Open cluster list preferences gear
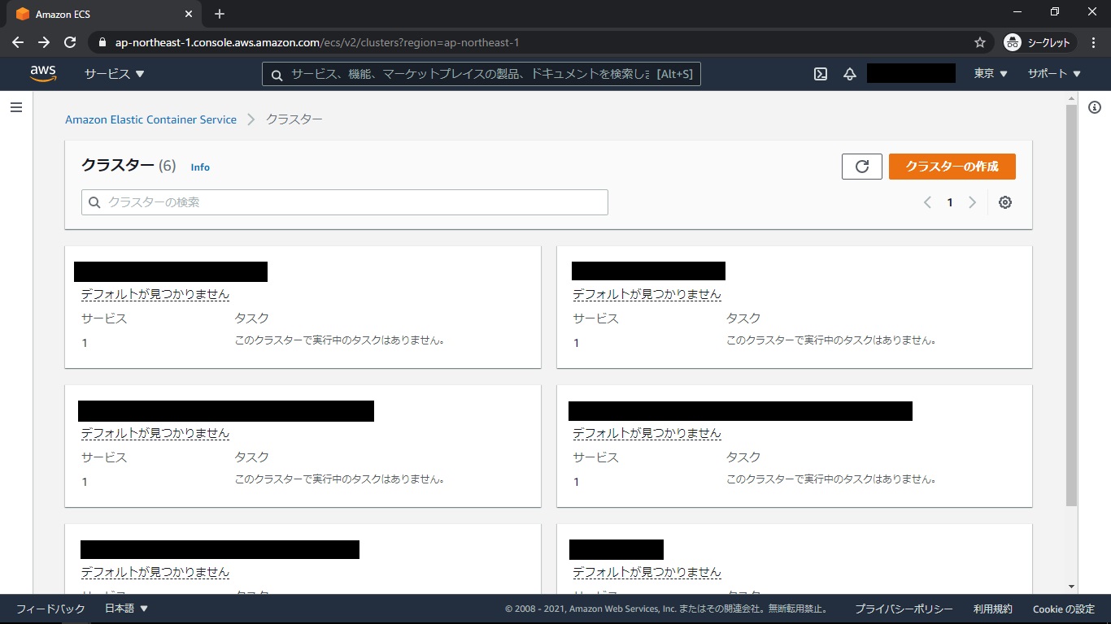 click(1005, 202)
